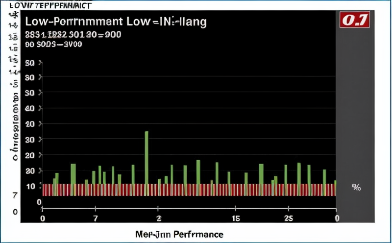Click the 10 label on y-axis

(x=30, y=187)
